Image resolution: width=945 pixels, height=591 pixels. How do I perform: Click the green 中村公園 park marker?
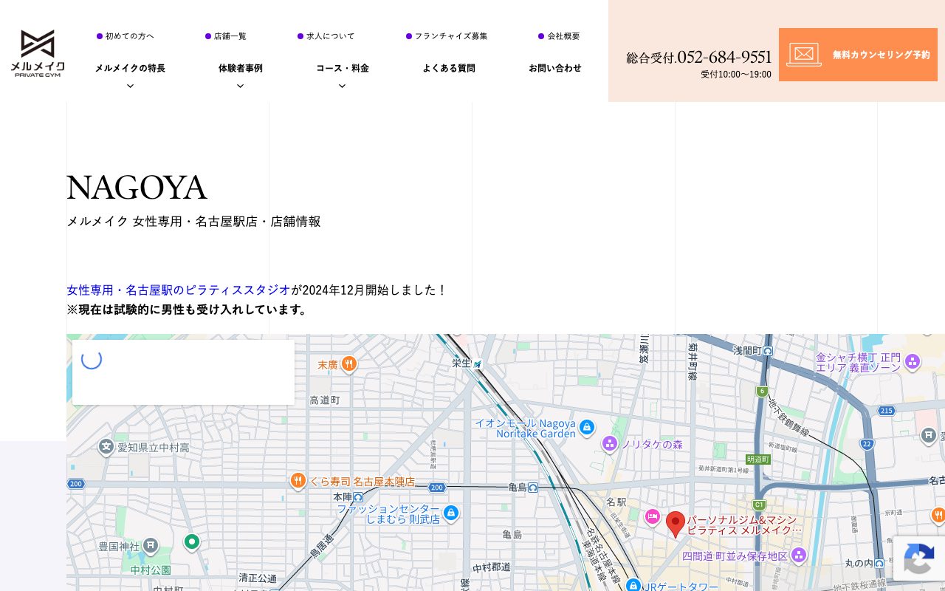click(x=192, y=542)
